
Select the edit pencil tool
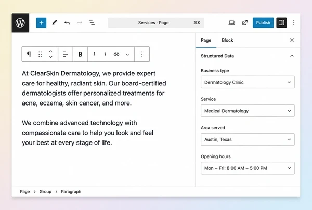pyautogui.click(x=54, y=23)
